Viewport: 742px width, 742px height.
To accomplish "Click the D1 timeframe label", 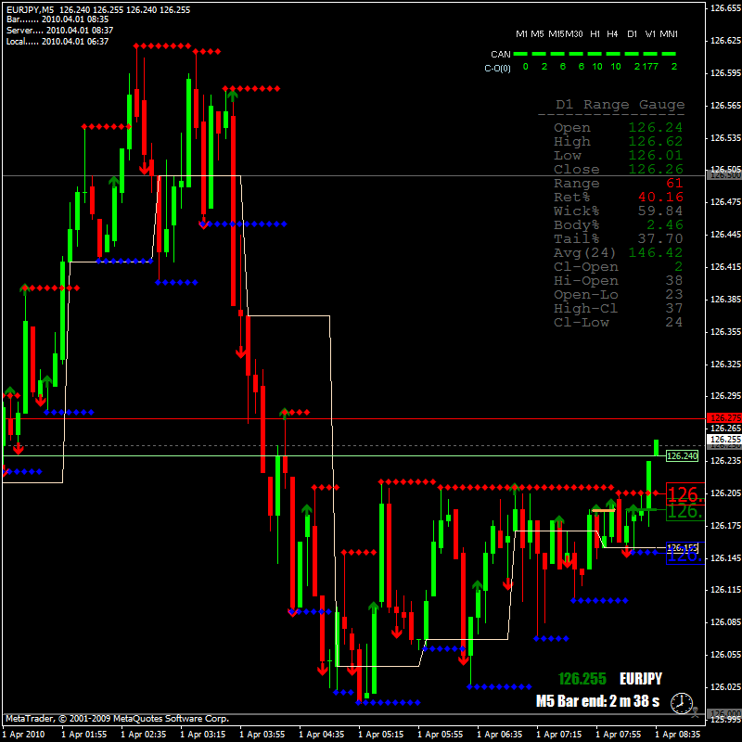I will [633, 34].
